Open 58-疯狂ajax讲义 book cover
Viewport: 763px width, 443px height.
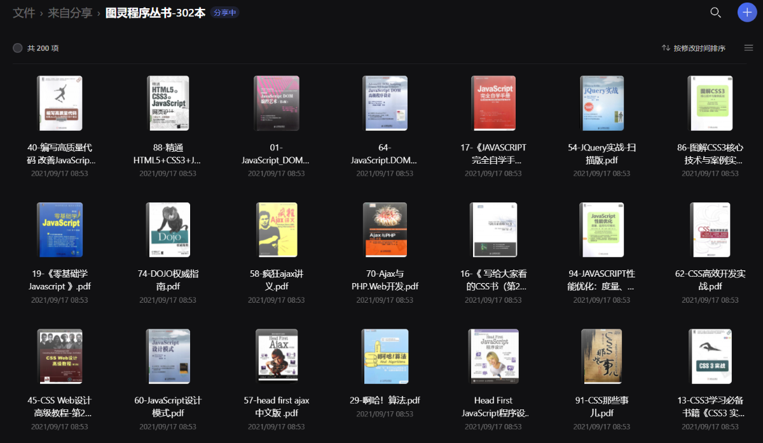click(x=277, y=230)
